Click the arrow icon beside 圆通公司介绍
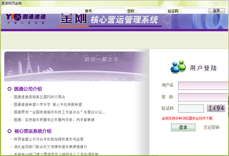 [10, 89]
